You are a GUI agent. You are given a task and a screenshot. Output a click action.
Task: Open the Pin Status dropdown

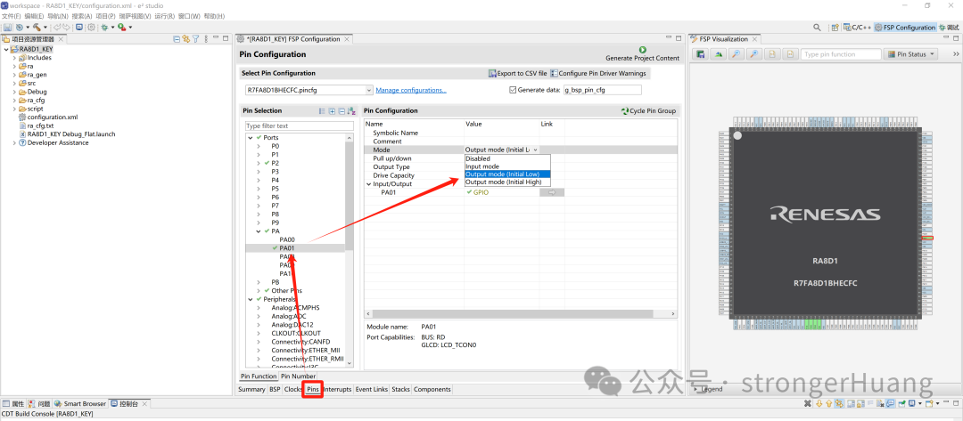pos(910,54)
